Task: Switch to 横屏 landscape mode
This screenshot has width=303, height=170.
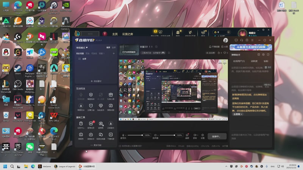Action: click(108, 48)
